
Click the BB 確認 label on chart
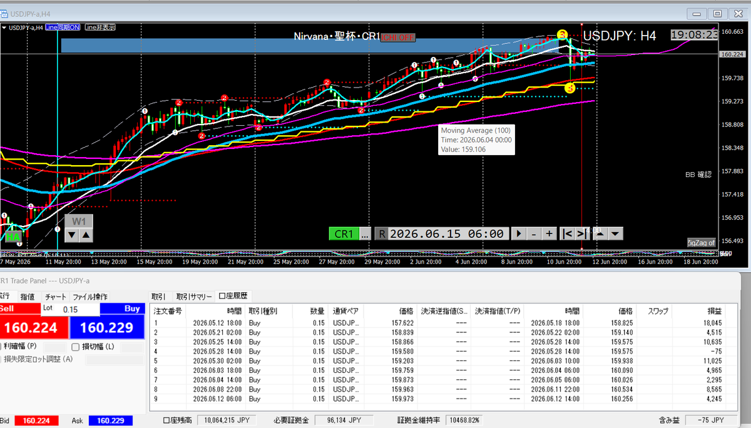(698, 175)
